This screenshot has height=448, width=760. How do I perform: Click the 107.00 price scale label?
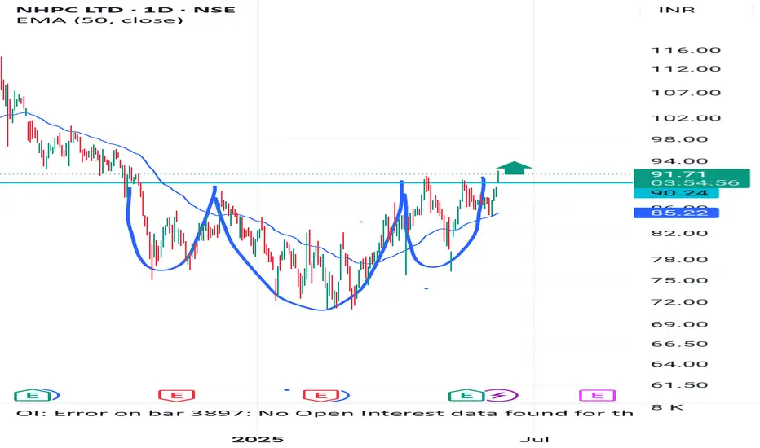[686, 93]
